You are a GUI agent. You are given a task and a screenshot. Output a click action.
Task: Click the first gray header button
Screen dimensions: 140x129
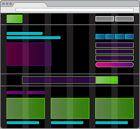(x=105, y=19)
